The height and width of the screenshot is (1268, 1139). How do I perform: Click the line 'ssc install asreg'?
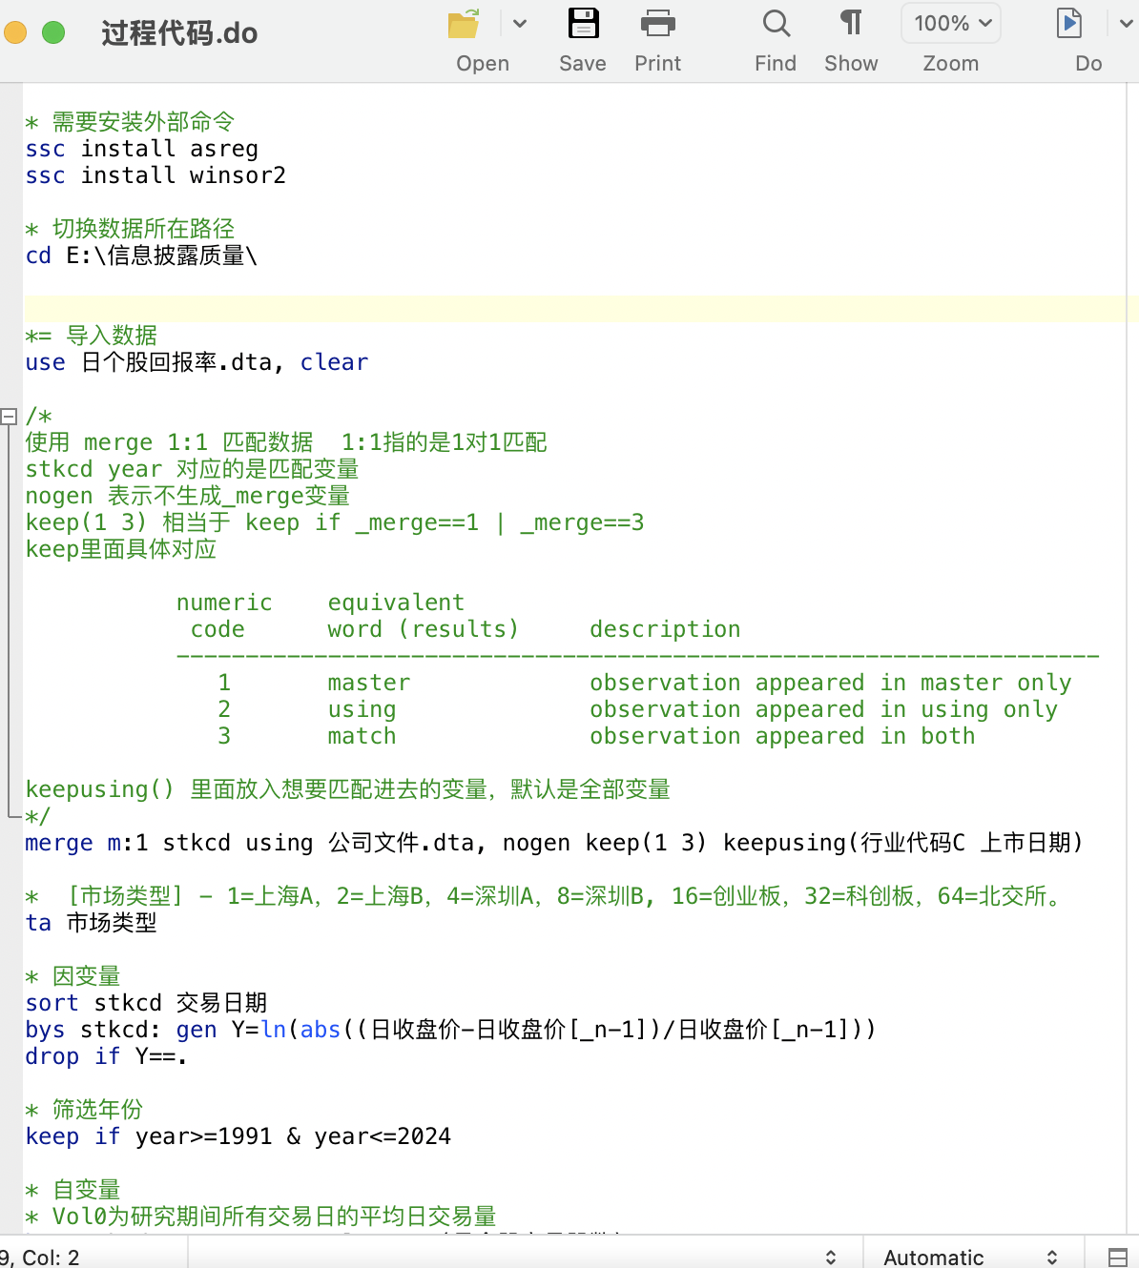click(x=142, y=149)
